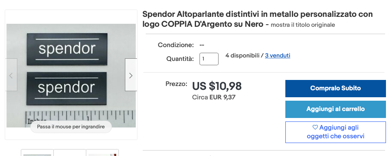
Task: Click 'mostra il titolo originale' link
Action: click(303, 25)
